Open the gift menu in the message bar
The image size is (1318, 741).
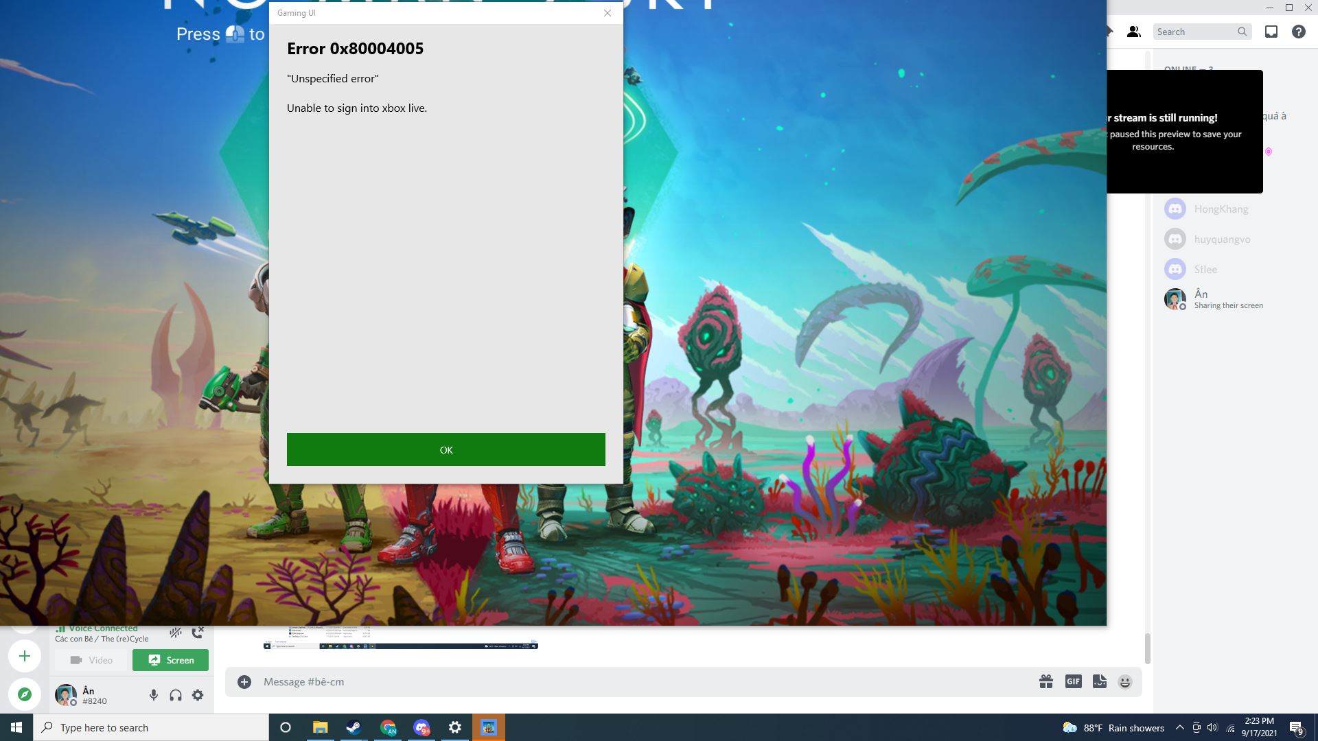click(x=1046, y=681)
